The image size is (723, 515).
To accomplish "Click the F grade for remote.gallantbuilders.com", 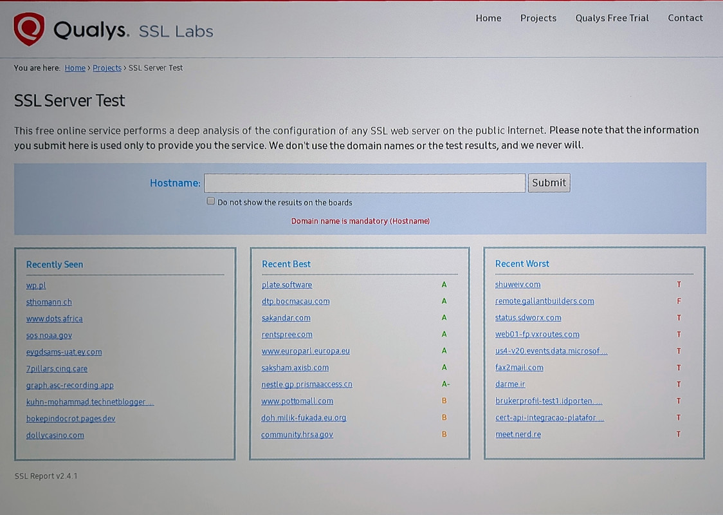I will pyautogui.click(x=679, y=301).
